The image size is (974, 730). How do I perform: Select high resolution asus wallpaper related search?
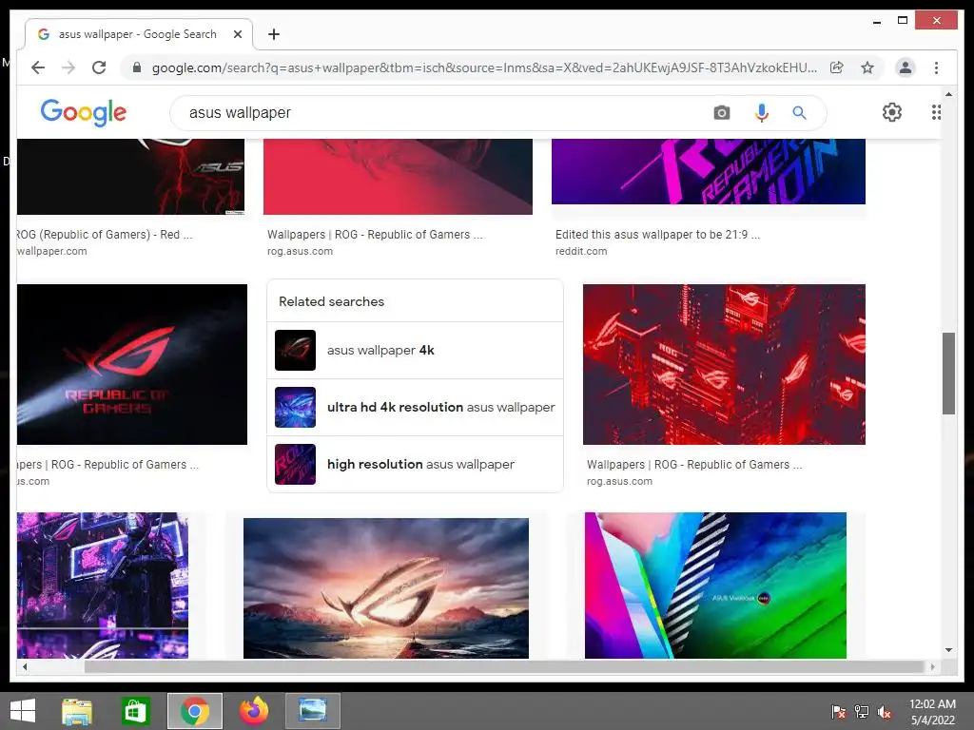tap(415, 464)
